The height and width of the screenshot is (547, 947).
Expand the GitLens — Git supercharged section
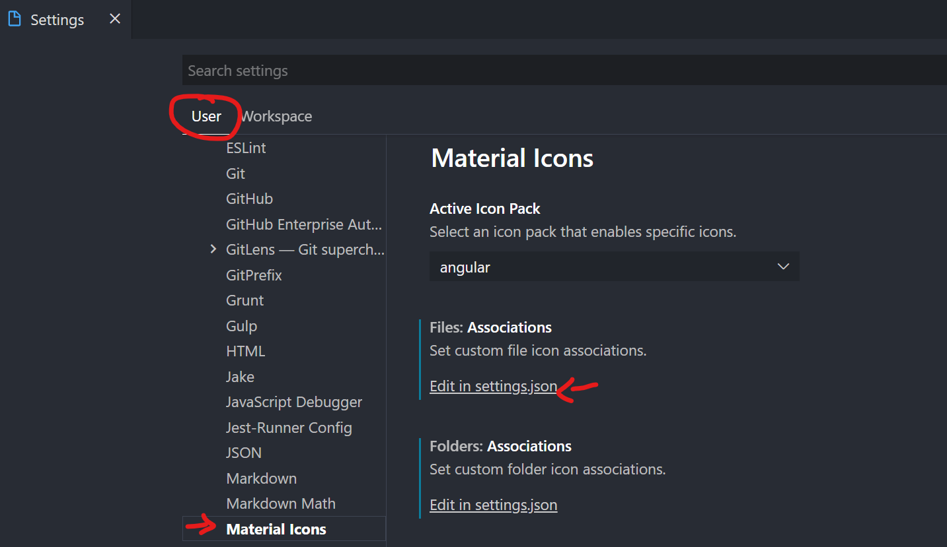tap(213, 249)
